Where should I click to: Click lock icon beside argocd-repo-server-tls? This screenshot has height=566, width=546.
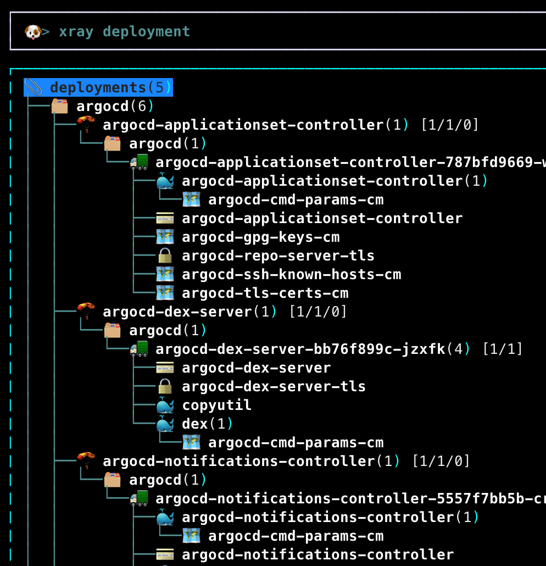[165, 255]
